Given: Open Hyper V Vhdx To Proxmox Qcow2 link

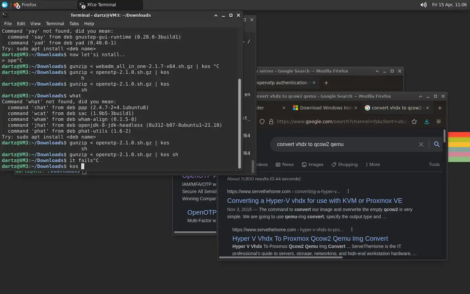Looking at the screenshot, I should point(310,238).
